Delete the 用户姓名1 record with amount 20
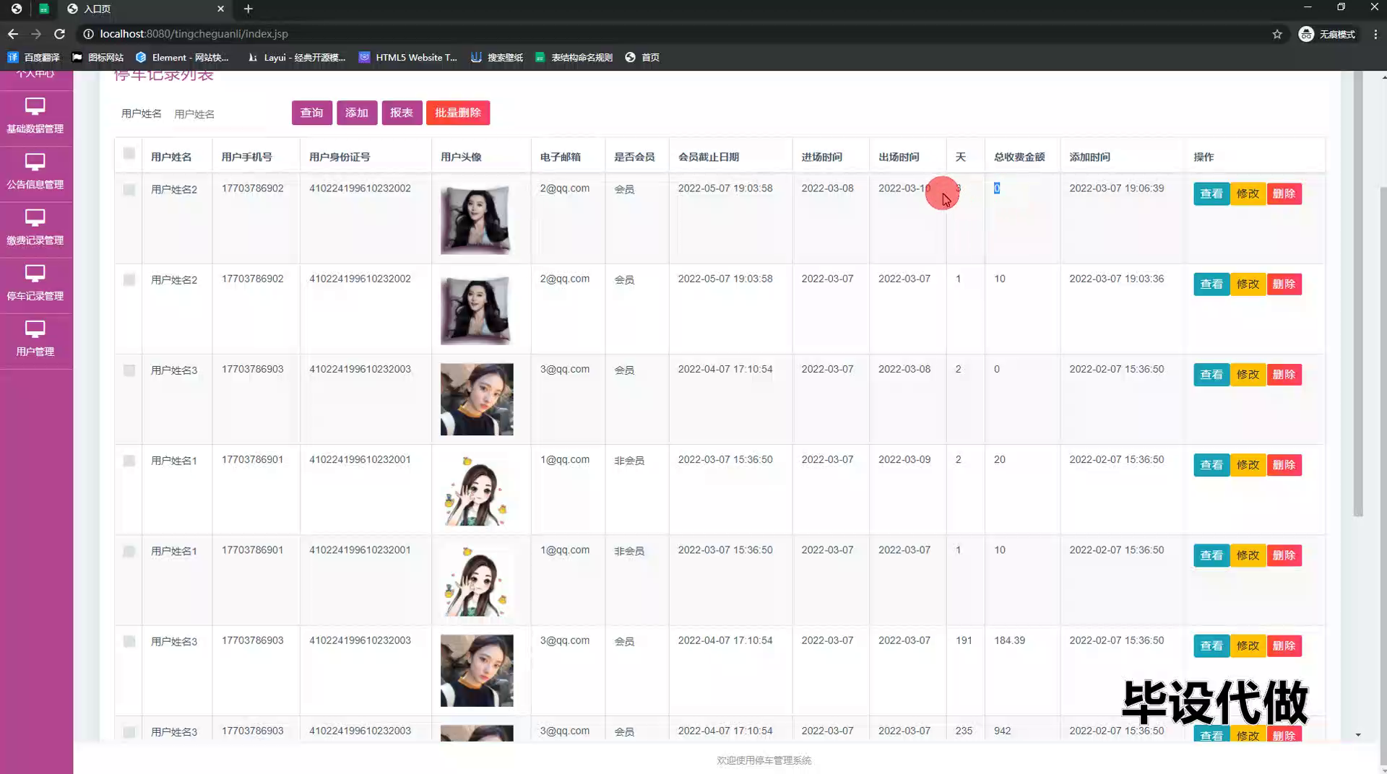The image size is (1387, 774). (x=1284, y=465)
